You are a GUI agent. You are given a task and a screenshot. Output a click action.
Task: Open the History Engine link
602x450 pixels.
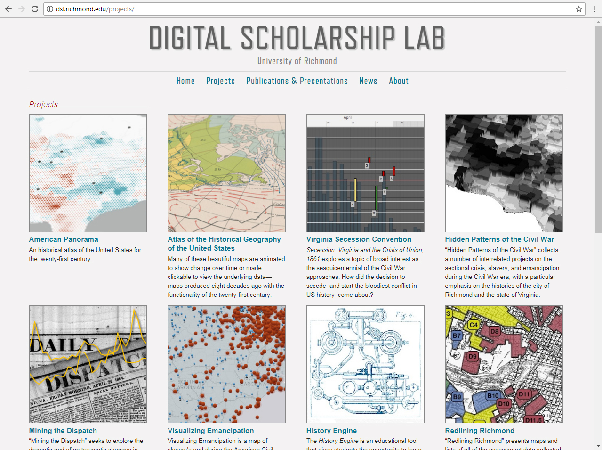pos(331,431)
